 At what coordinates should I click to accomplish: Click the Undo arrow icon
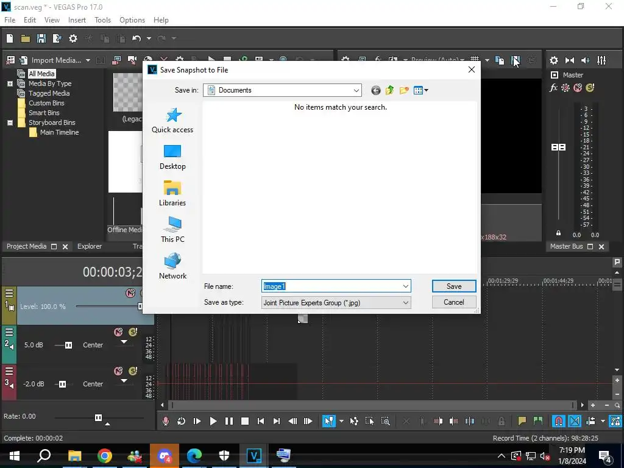pyautogui.click(x=136, y=38)
